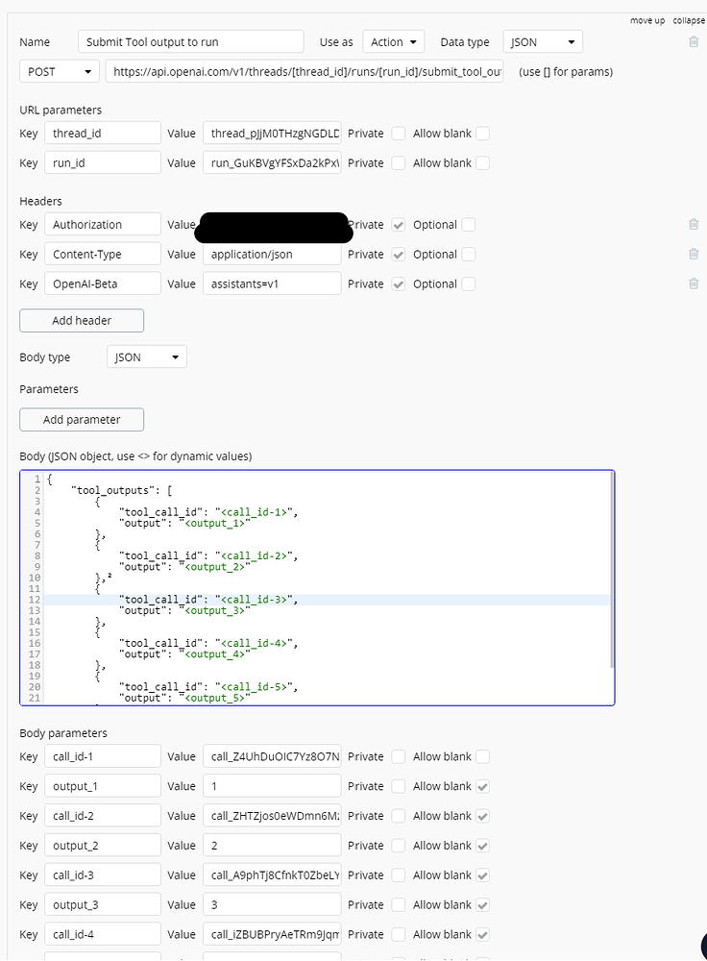Edit the Content-Type value application/json
707x961 pixels.
(x=272, y=255)
